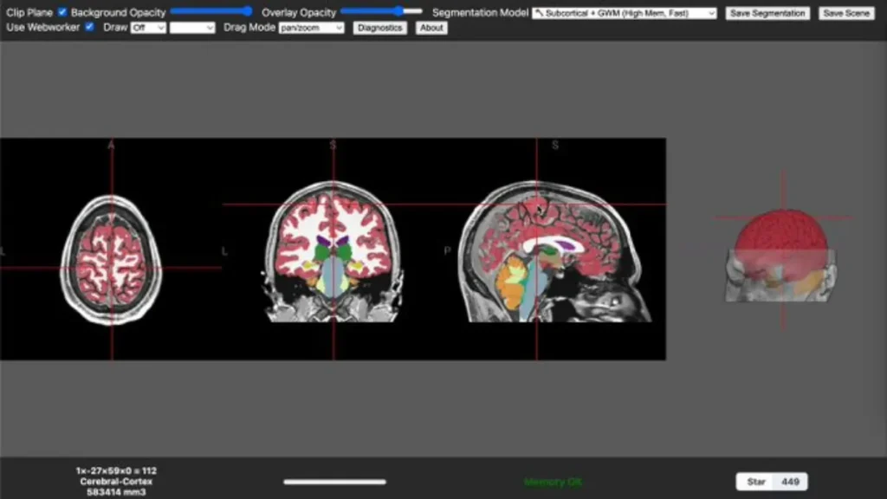Disable the Use Webworker checkbox
This screenshot has height=499, width=887.
click(x=89, y=27)
